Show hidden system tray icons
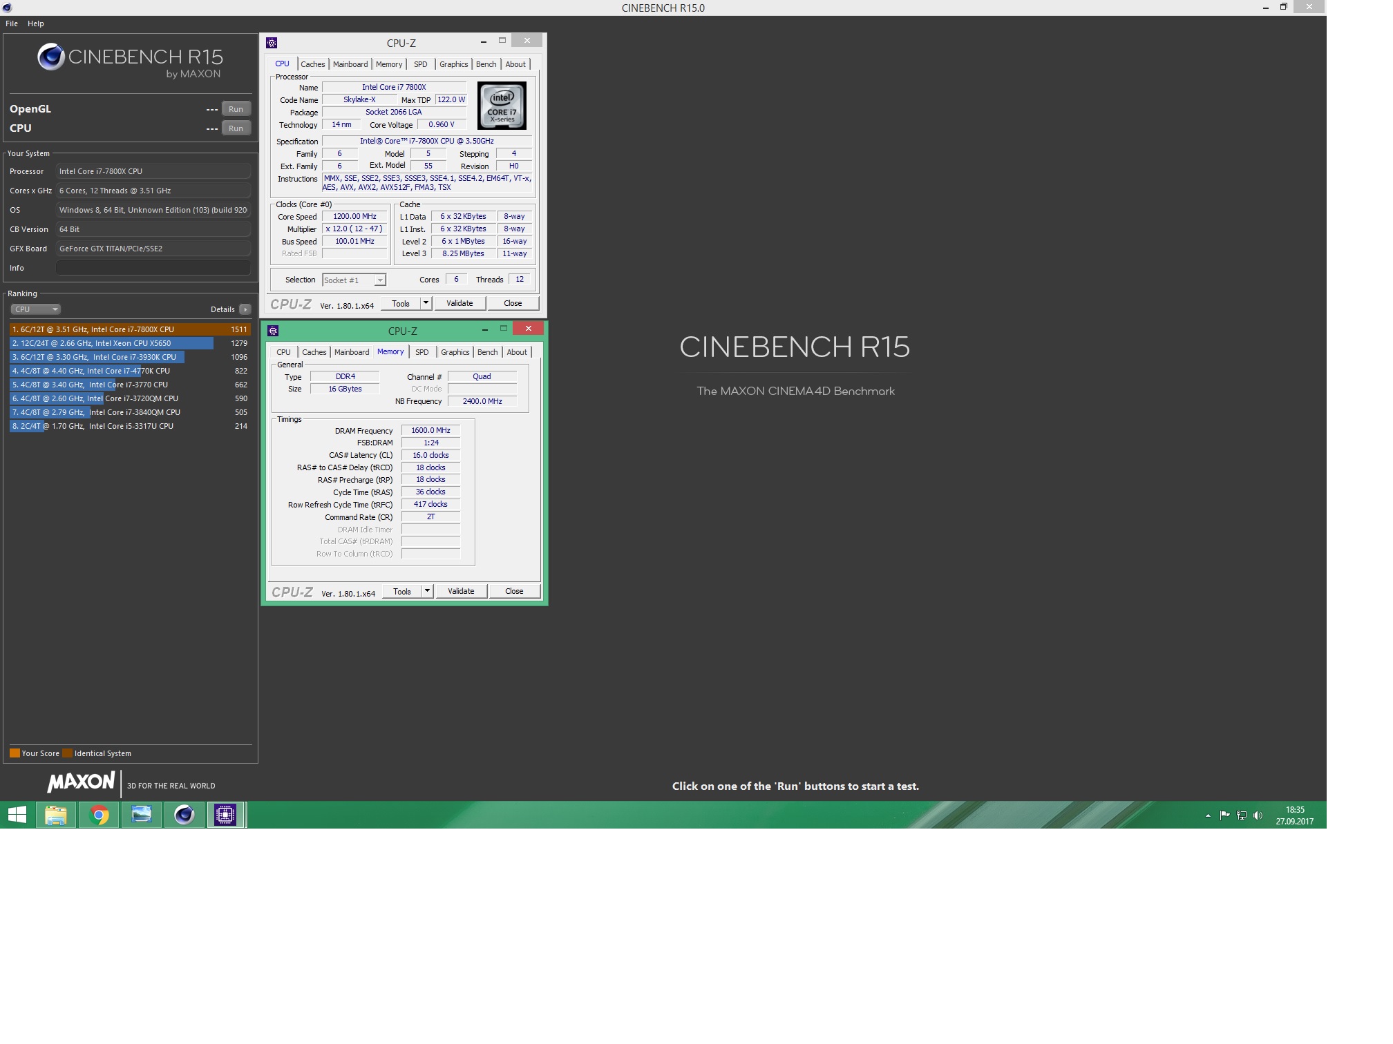1393x1044 pixels. [x=1208, y=815]
